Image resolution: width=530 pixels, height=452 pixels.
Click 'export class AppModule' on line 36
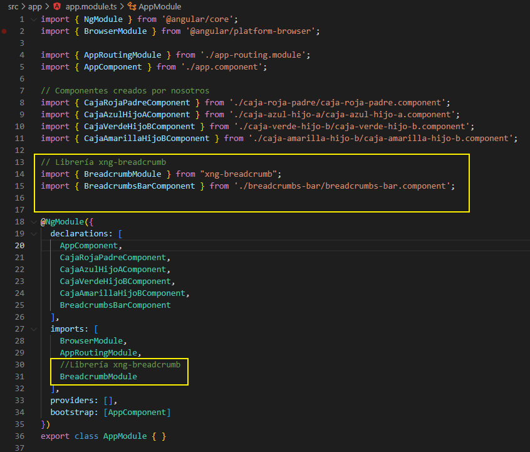[x=94, y=436]
